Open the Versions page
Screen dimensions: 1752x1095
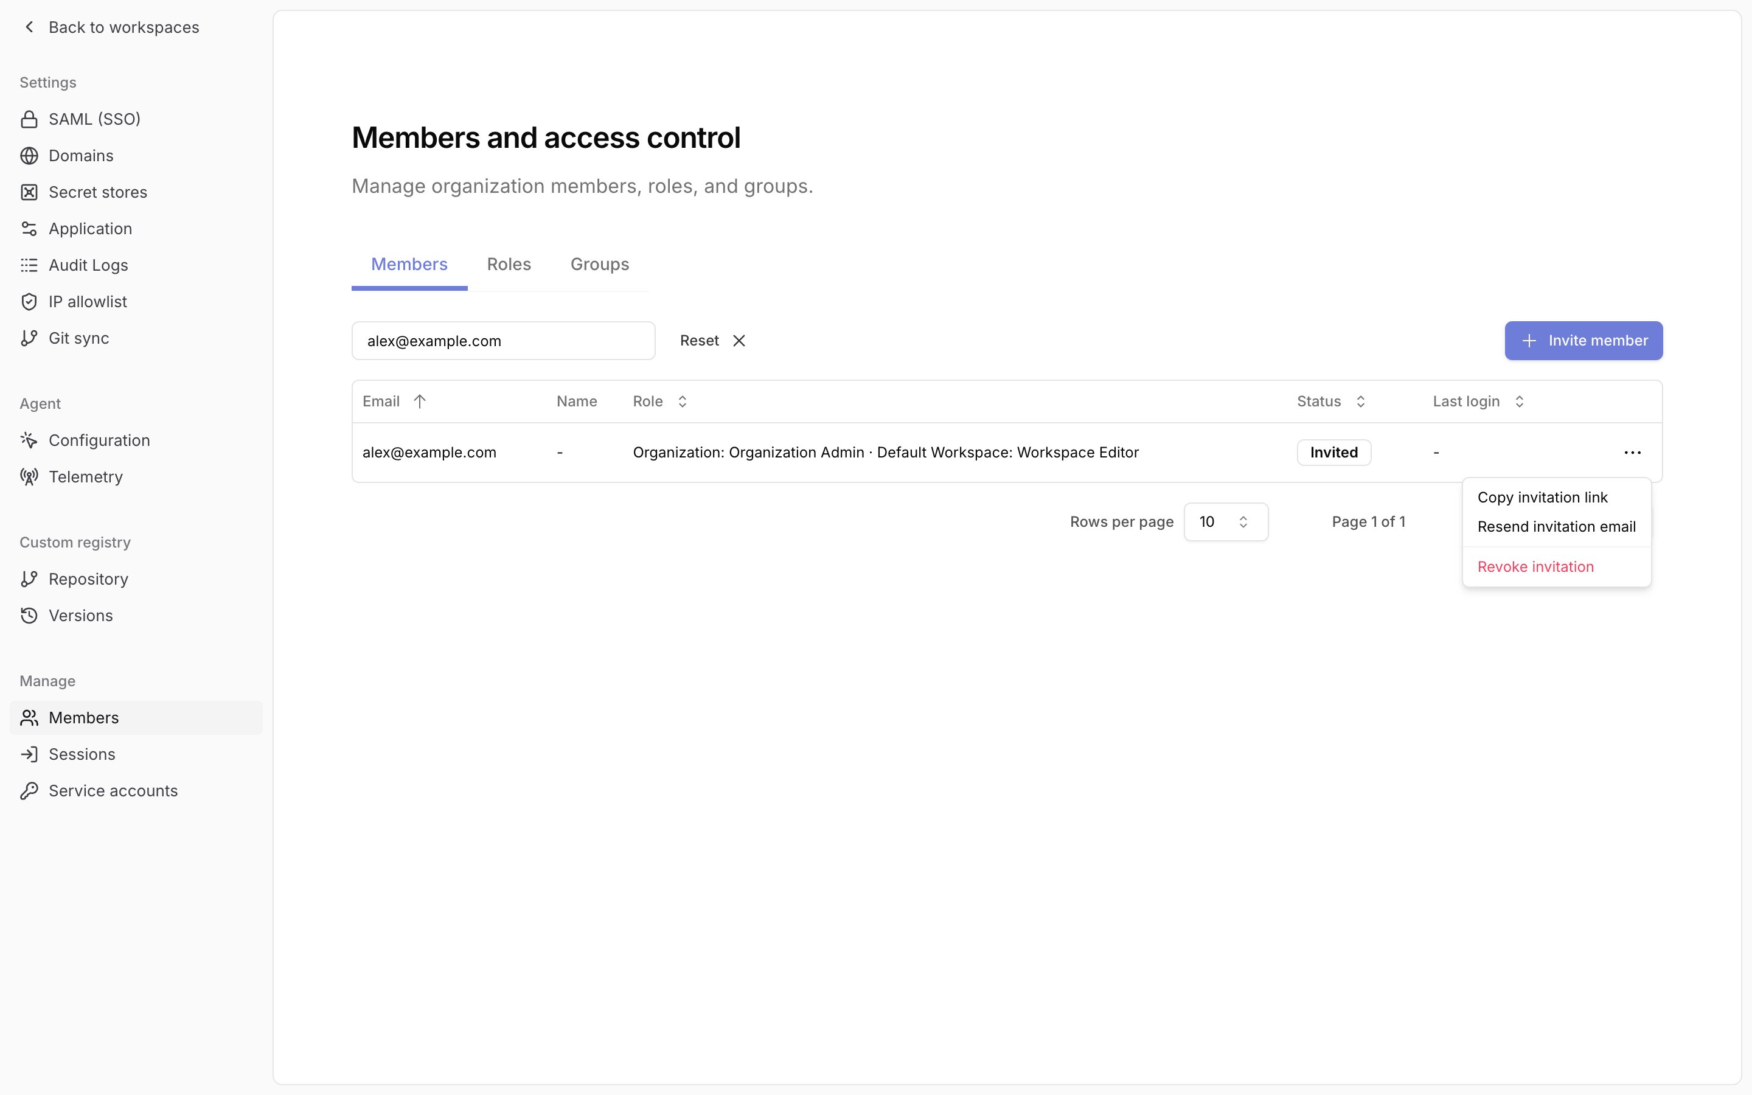click(x=136, y=616)
